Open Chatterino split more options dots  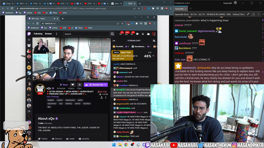click(259, 14)
